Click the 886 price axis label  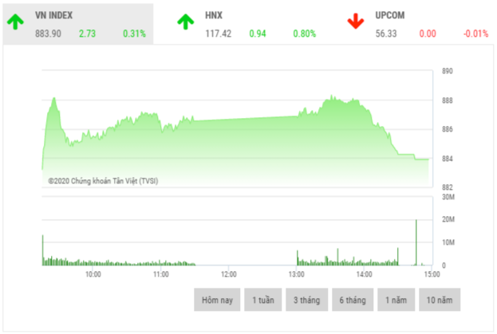(x=448, y=129)
